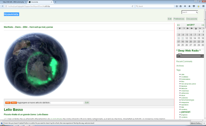Click the Refresh Firefox button
This screenshot has width=206, height=126.
tap(196, 123)
